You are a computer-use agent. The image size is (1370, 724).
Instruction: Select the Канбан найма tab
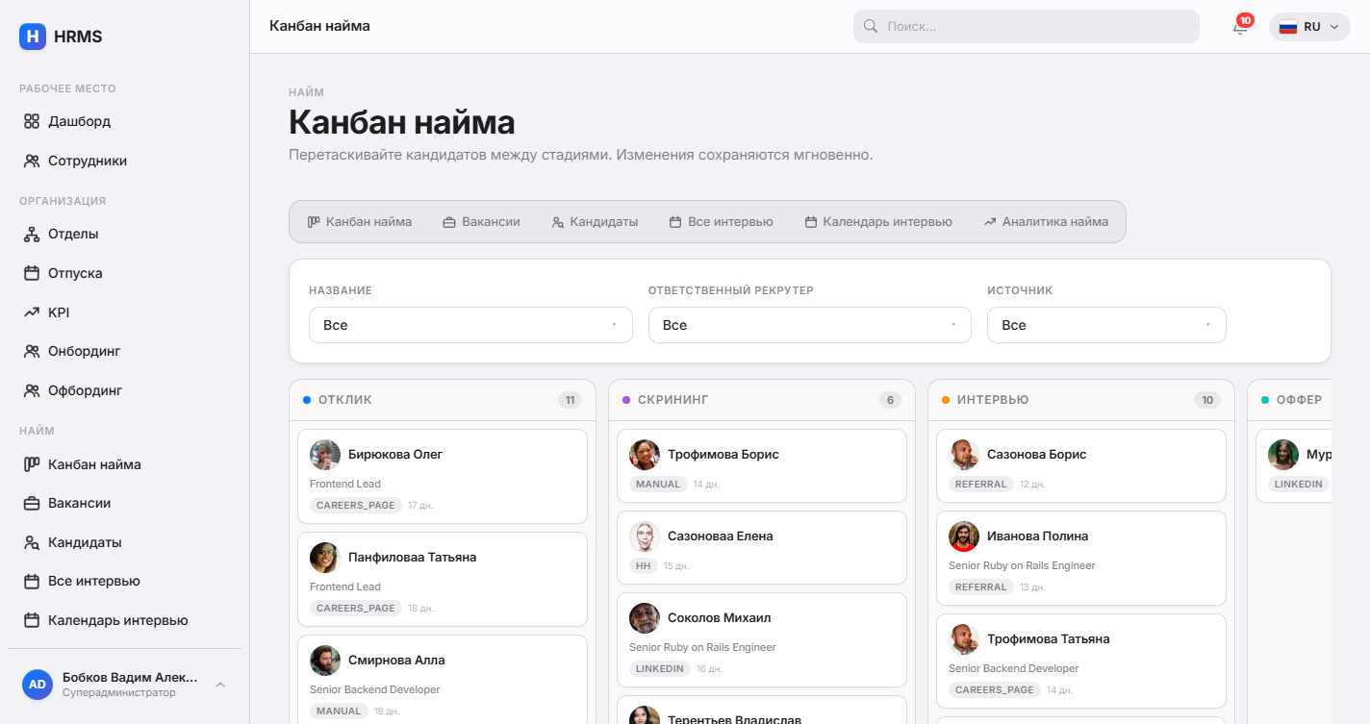pyautogui.click(x=360, y=222)
